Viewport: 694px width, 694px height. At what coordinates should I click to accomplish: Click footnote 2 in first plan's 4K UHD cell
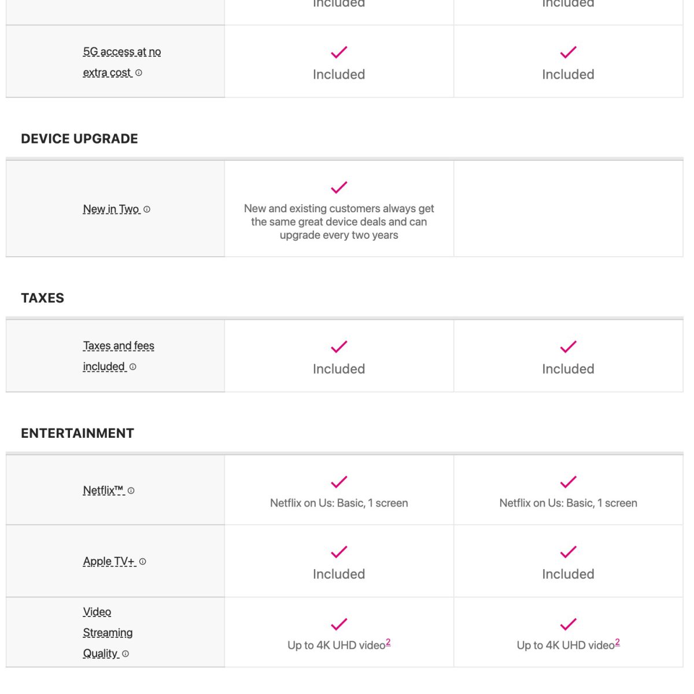pyautogui.click(x=388, y=642)
